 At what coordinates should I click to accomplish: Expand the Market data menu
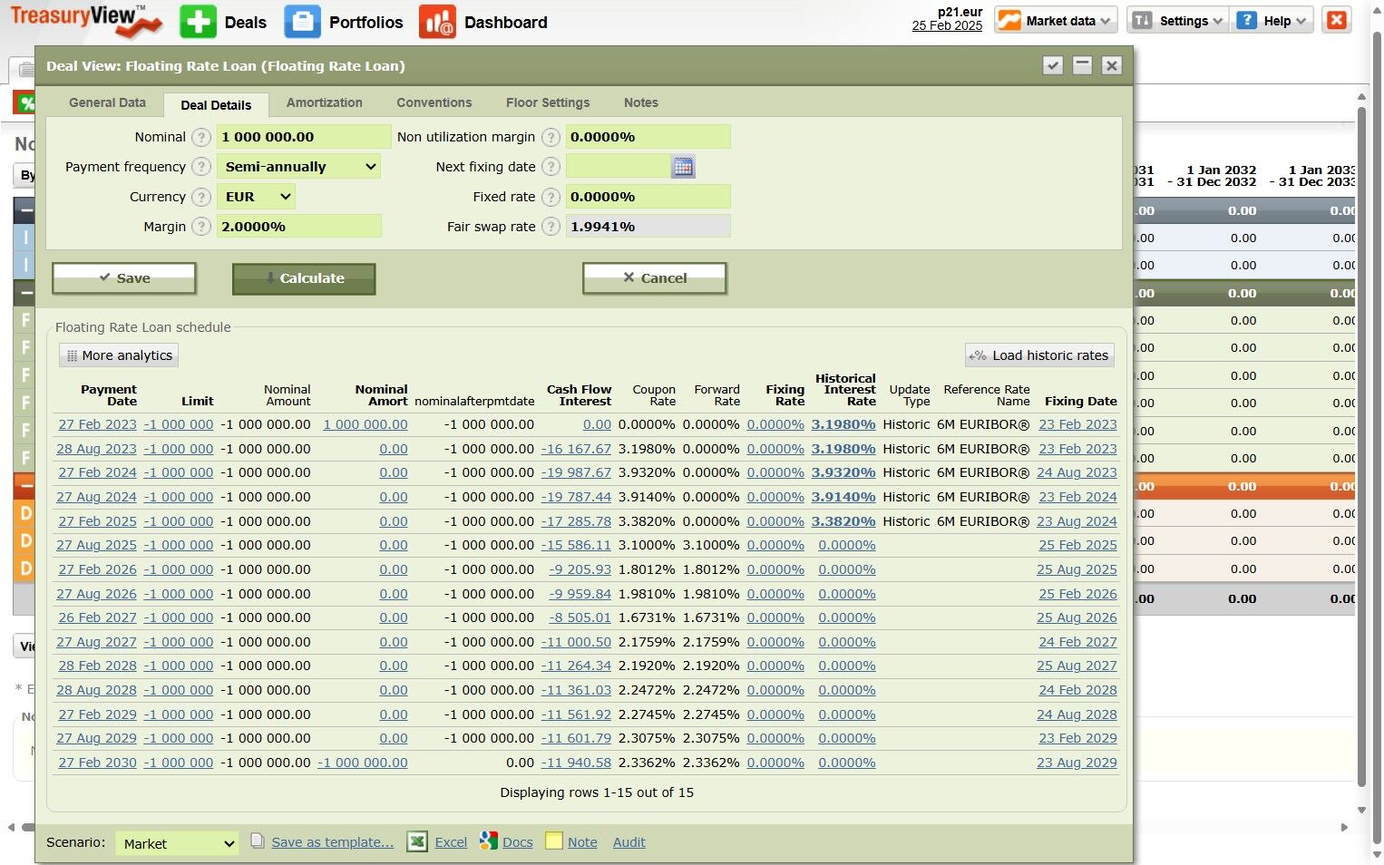click(1055, 21)
